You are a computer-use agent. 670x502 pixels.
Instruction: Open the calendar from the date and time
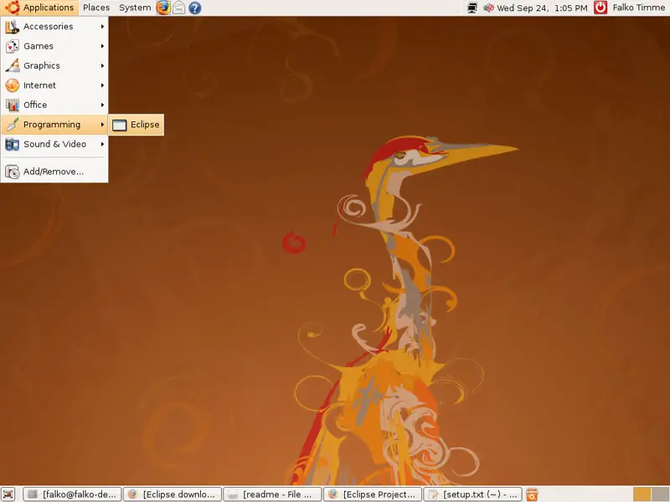542,8
